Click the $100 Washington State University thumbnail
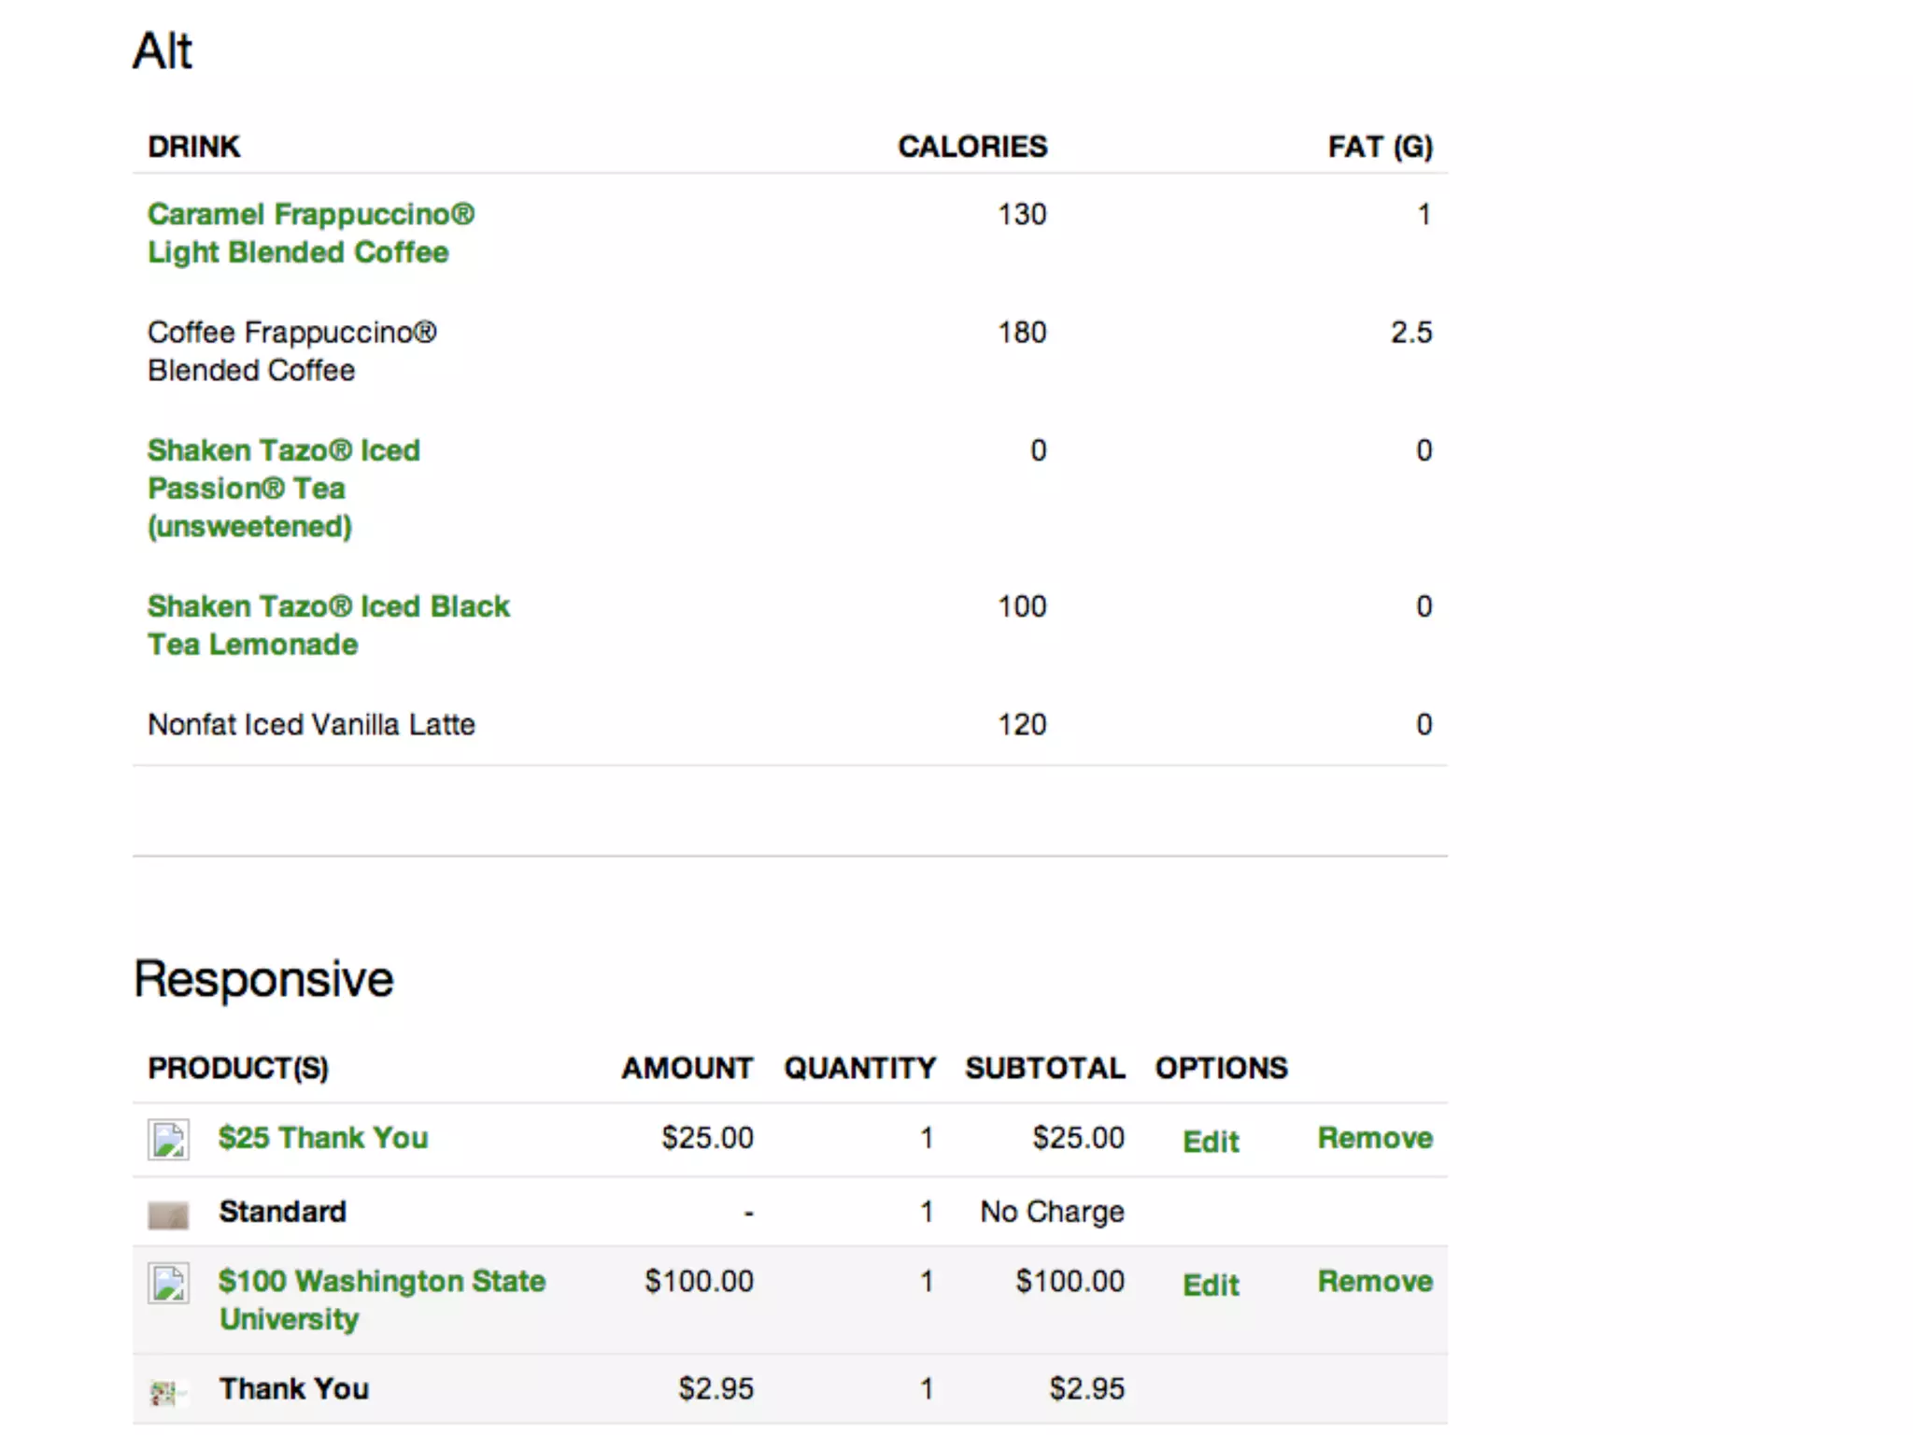1913x1435 pixels. (168, 1283)
